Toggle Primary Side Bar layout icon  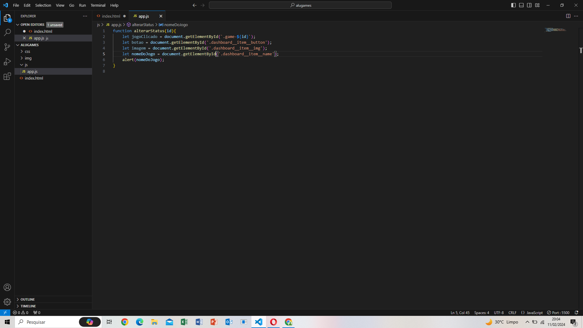coord(513,5)
